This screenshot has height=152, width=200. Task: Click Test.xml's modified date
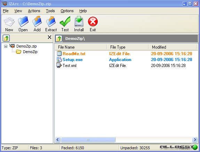[168, 66]
